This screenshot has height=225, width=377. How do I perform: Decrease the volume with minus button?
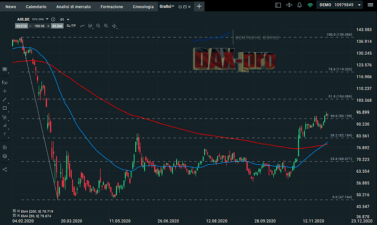[30, 26]
